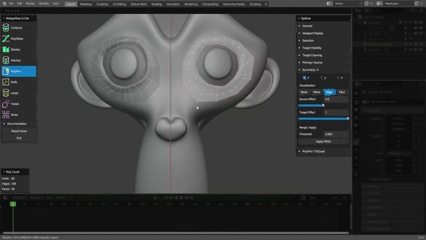Click the Scene name field
This screenshot has height=240, width=426.
click(347, 3)
